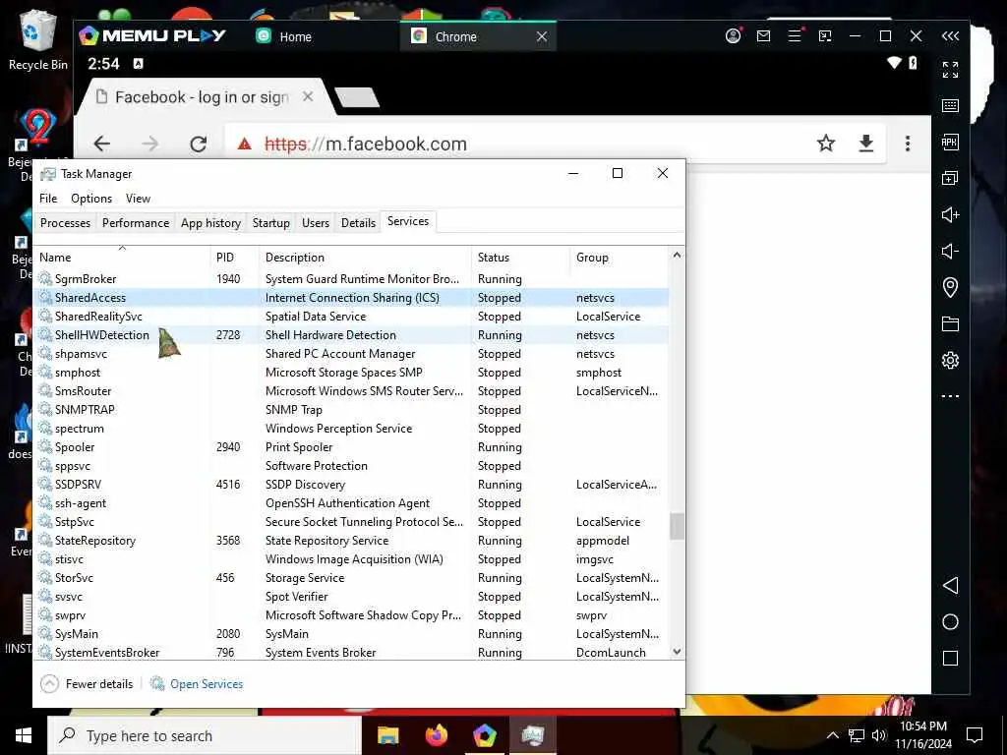Viewport: 1007px width, 755px height.
Task: Show hidden system tray icons
Action: point(832,735)
